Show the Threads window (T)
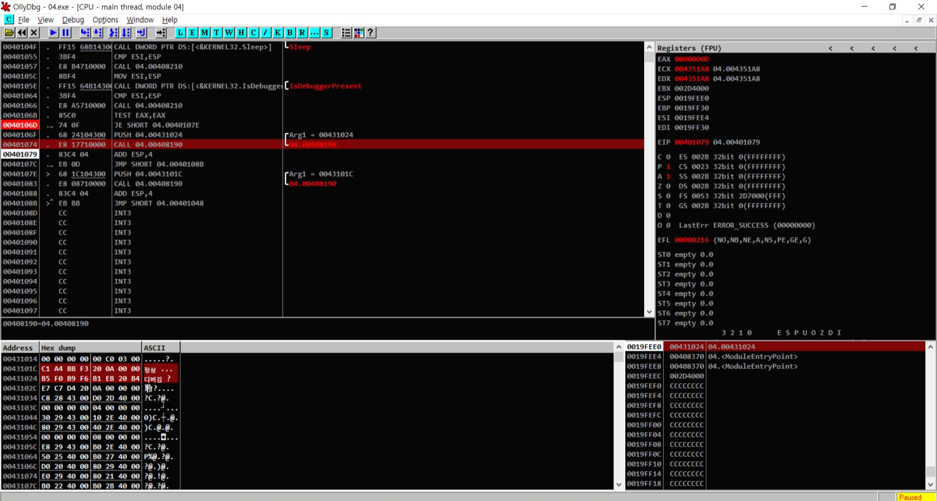This screenshot has height=501, width=937. tap(217, 33)
